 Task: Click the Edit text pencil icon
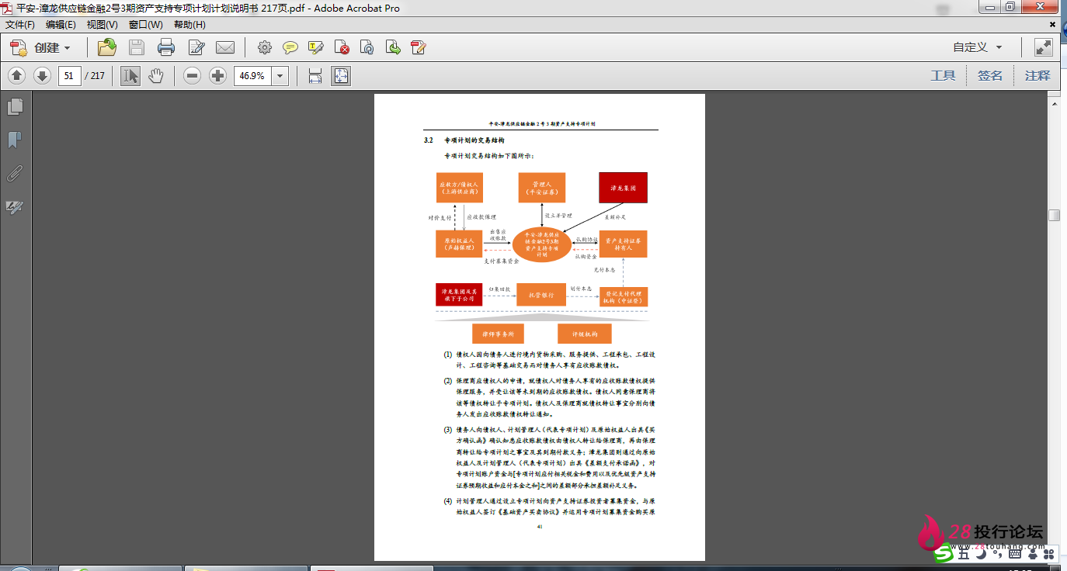(x=196, y=48)
